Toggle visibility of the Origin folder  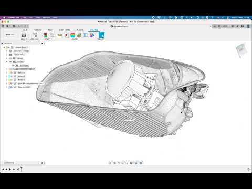pos(10,58)
